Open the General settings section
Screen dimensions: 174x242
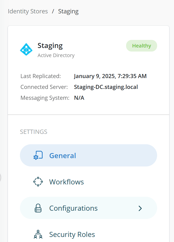63,155
